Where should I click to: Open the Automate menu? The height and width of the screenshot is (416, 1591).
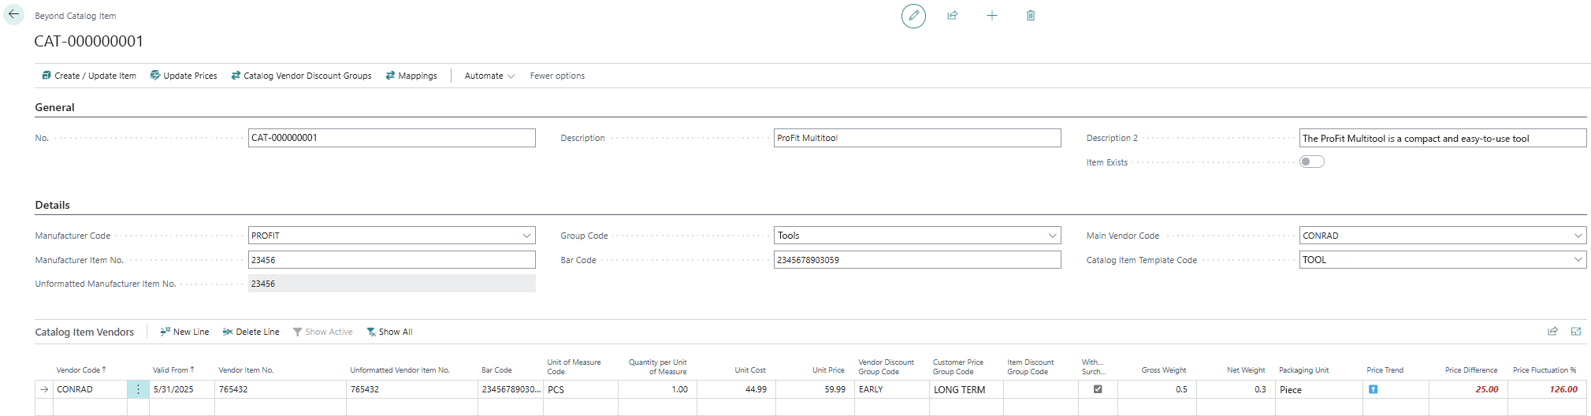point(489,76)
